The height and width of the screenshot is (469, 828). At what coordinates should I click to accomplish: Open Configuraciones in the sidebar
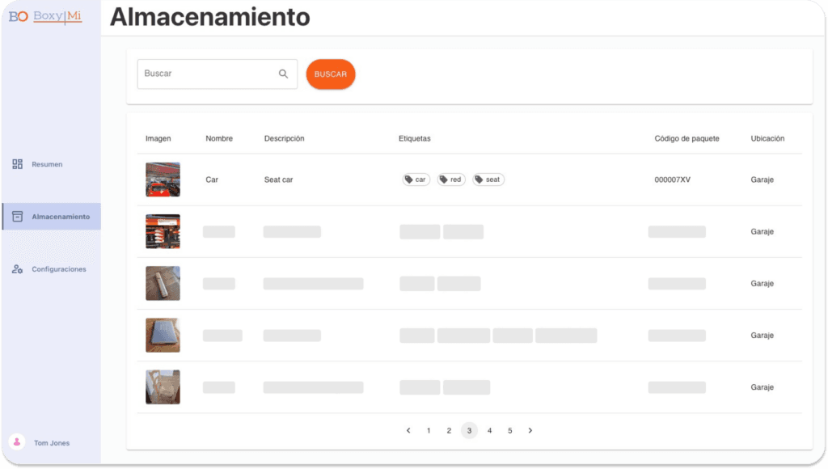pyautogui.click(x=58, y=269)
